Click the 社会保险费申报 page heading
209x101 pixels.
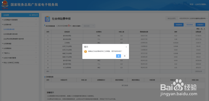point(61,19)
